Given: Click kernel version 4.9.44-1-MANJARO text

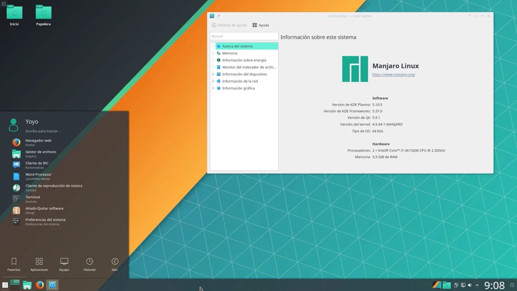Looking at the screenshot, I should pos(387,124).
